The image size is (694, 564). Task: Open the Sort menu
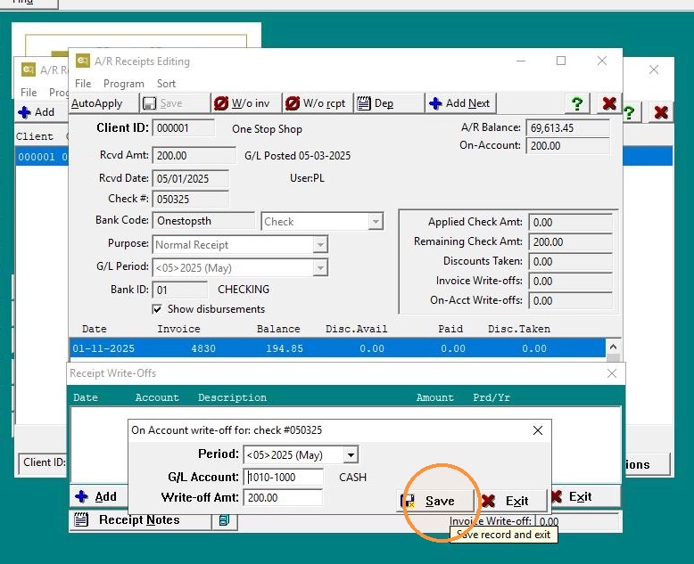click(x=166, y=84)
